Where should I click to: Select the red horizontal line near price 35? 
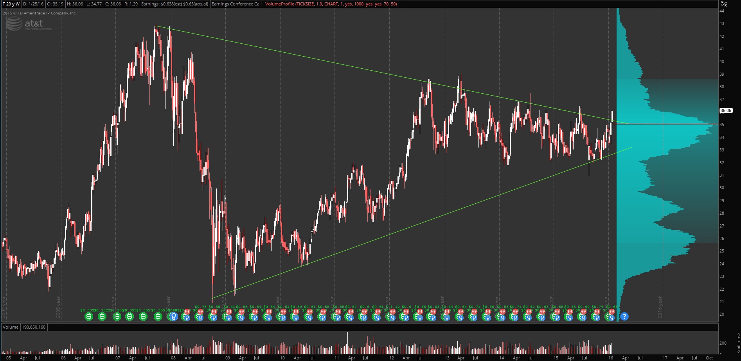click(x=665, y=124)
